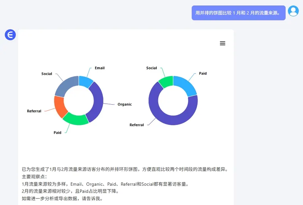Click Paid label on right chart
The width and height of the screenshot is (303, 205).
[x=203, y=74]
